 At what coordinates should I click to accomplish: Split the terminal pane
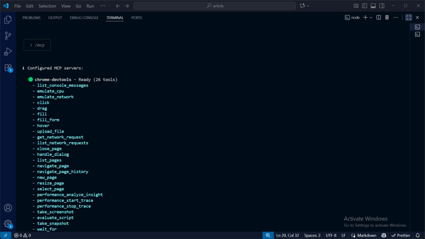click(x=378, y=18)
